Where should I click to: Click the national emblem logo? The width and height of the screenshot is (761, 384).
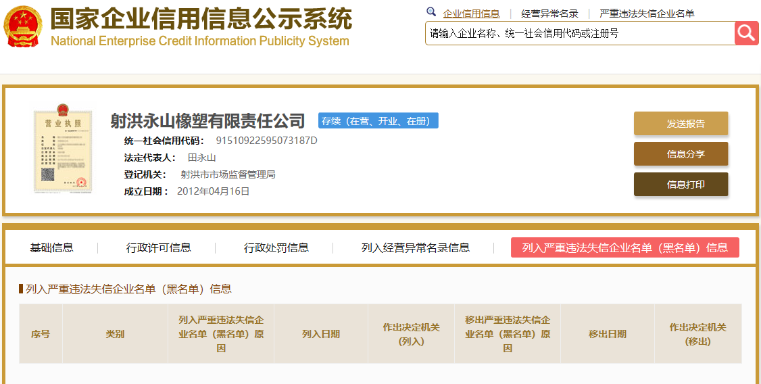23,26
